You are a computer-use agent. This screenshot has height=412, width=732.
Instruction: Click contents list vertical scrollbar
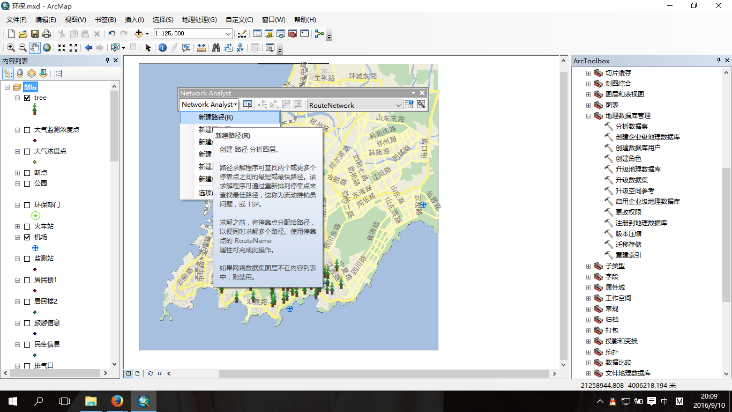[x=114, y=126]
